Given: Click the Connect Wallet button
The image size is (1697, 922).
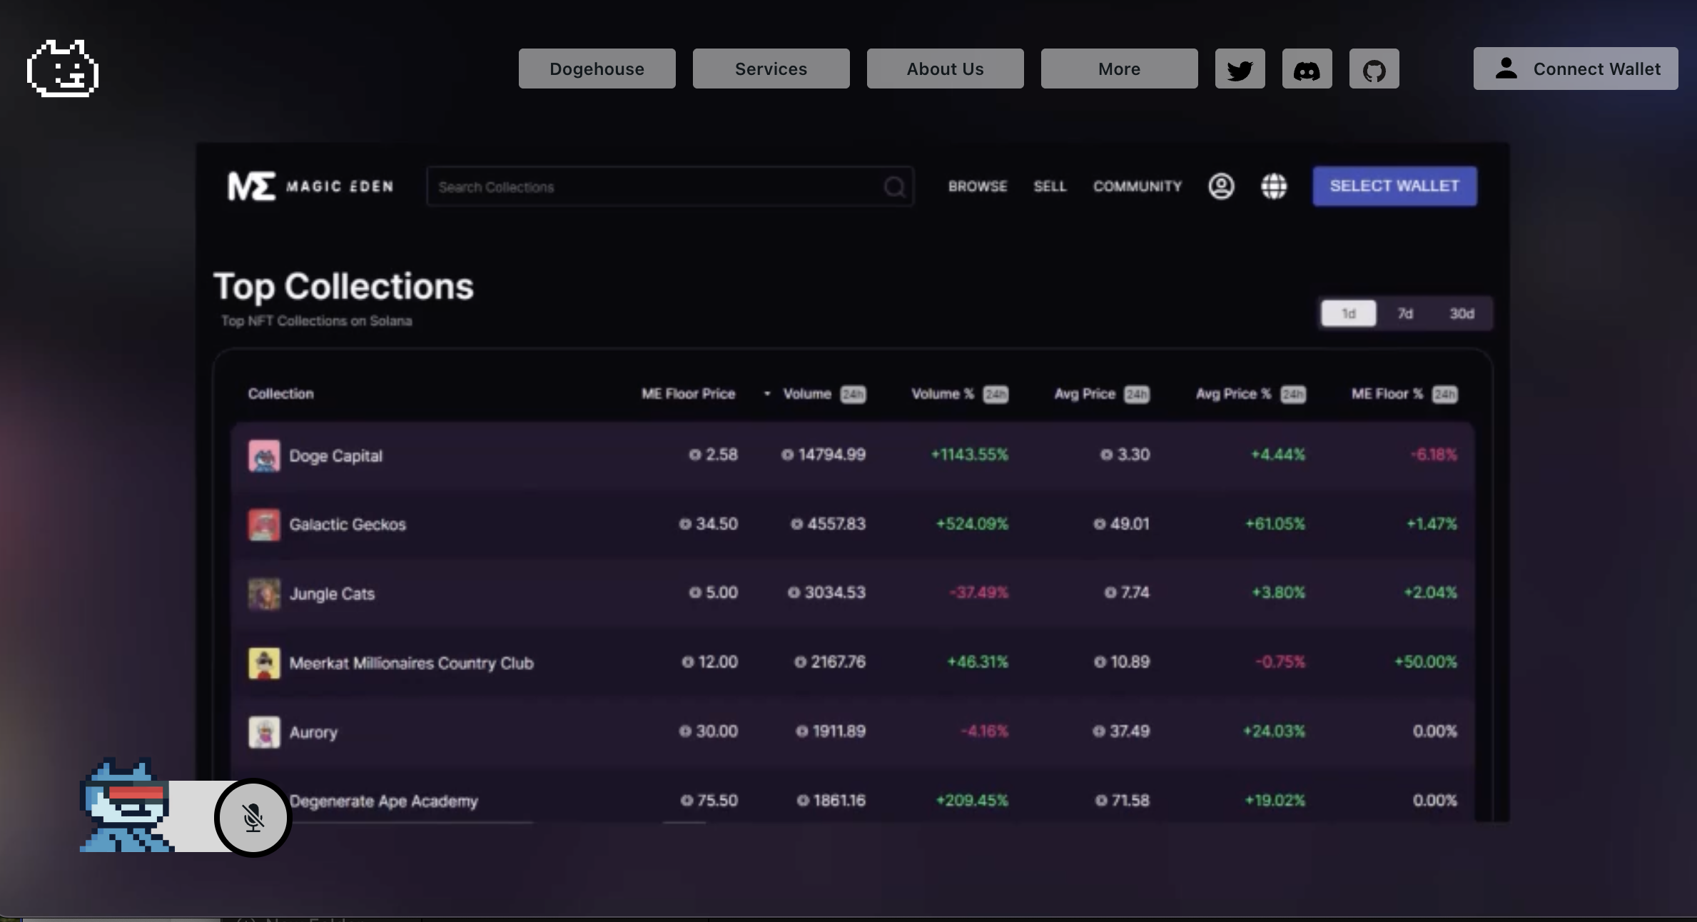Looking at the screenshot, I should 1575,69.
